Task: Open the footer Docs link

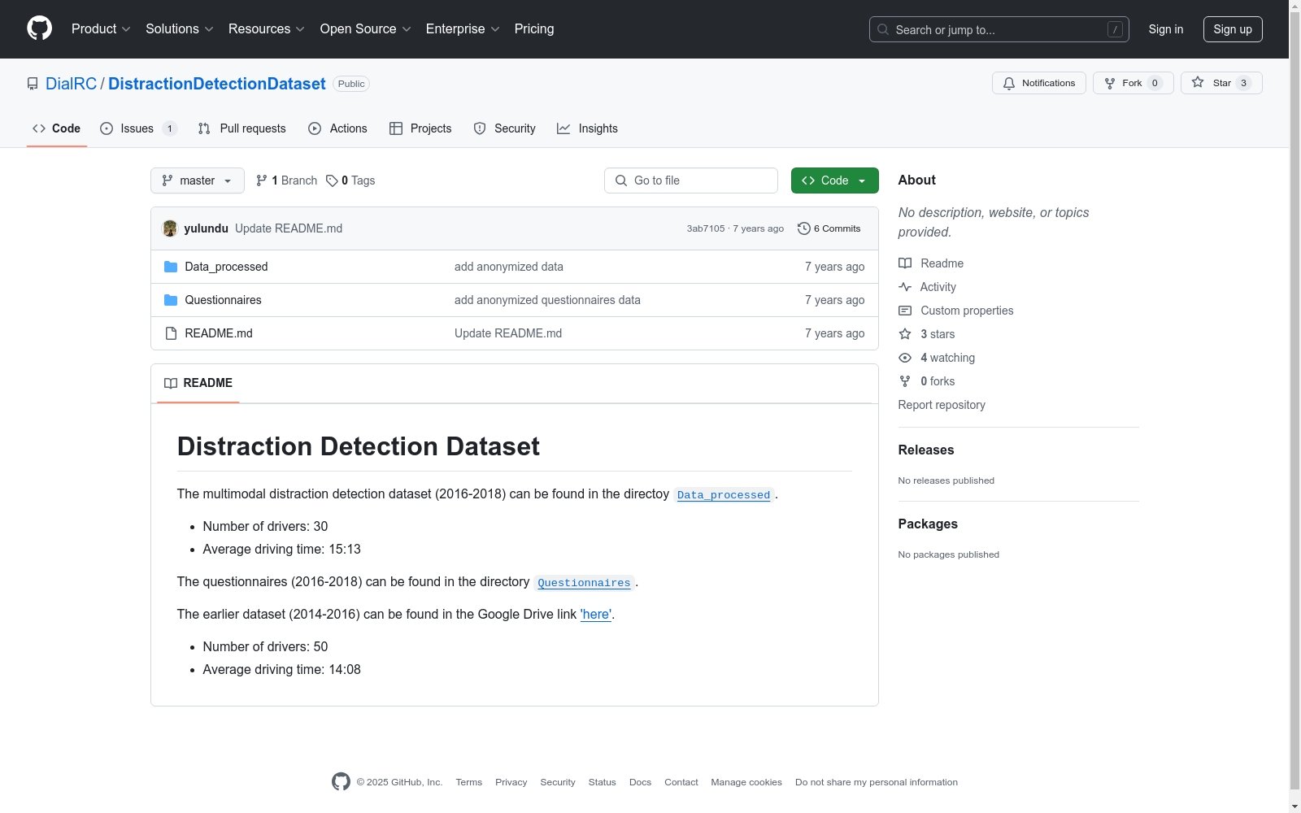Action: pos(640,782)
